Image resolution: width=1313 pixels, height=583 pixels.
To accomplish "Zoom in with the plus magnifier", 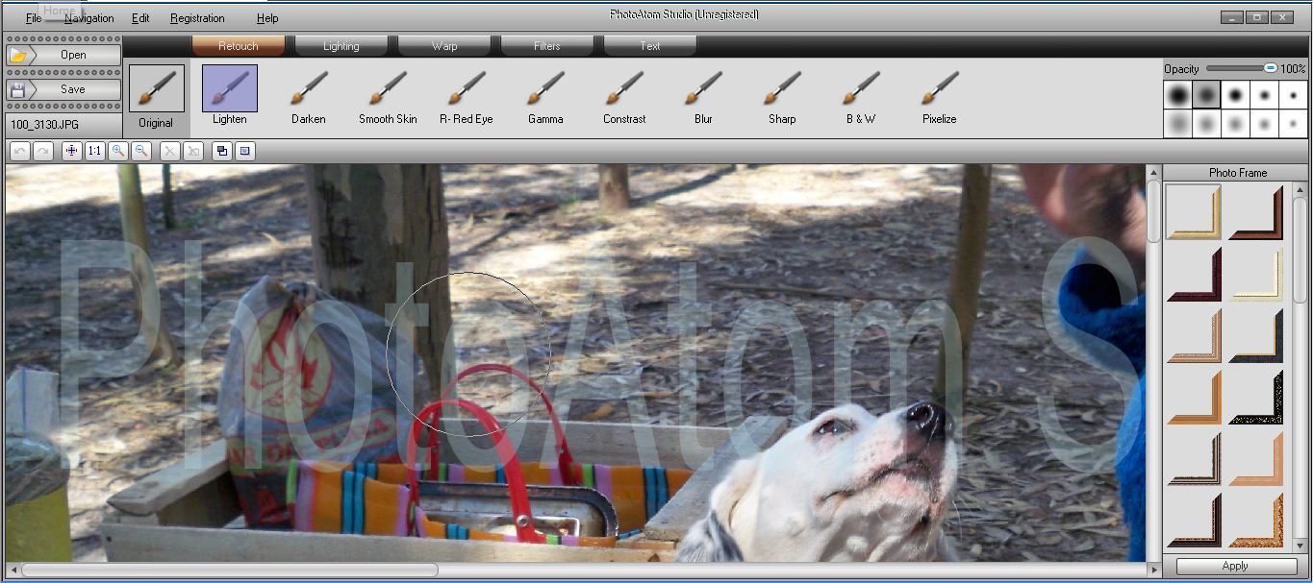I will 118,151.
